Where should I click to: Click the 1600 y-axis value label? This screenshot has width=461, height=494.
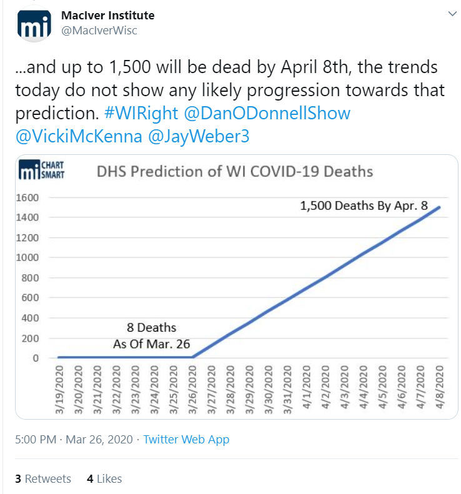pos(27,197)
